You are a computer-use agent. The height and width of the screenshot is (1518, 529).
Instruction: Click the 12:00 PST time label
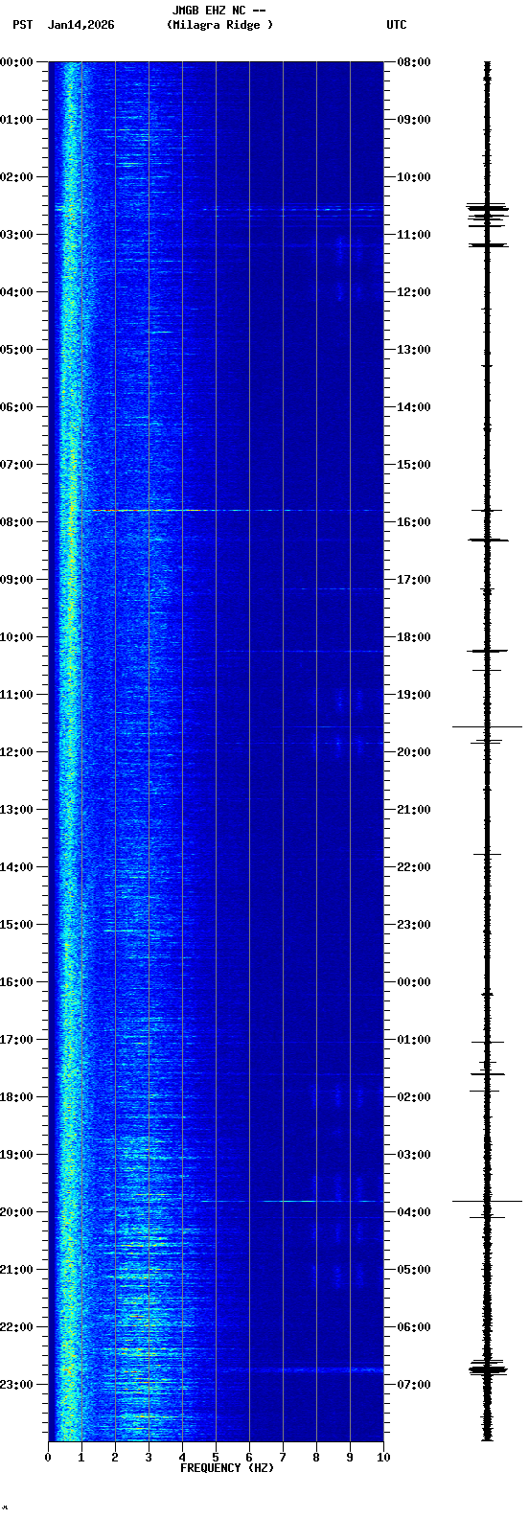17,752
